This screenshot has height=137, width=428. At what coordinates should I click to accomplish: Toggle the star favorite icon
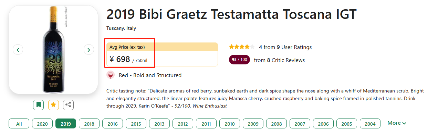point(53,105)
